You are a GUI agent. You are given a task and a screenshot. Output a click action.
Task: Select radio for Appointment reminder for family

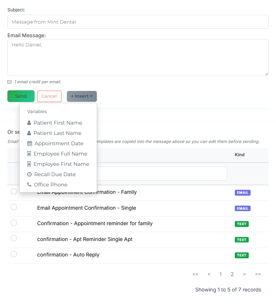pyautogui.click(x=14, y=223)
